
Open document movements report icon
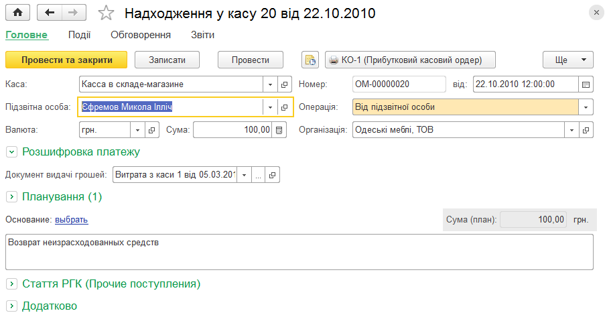(x=310, y=60)
